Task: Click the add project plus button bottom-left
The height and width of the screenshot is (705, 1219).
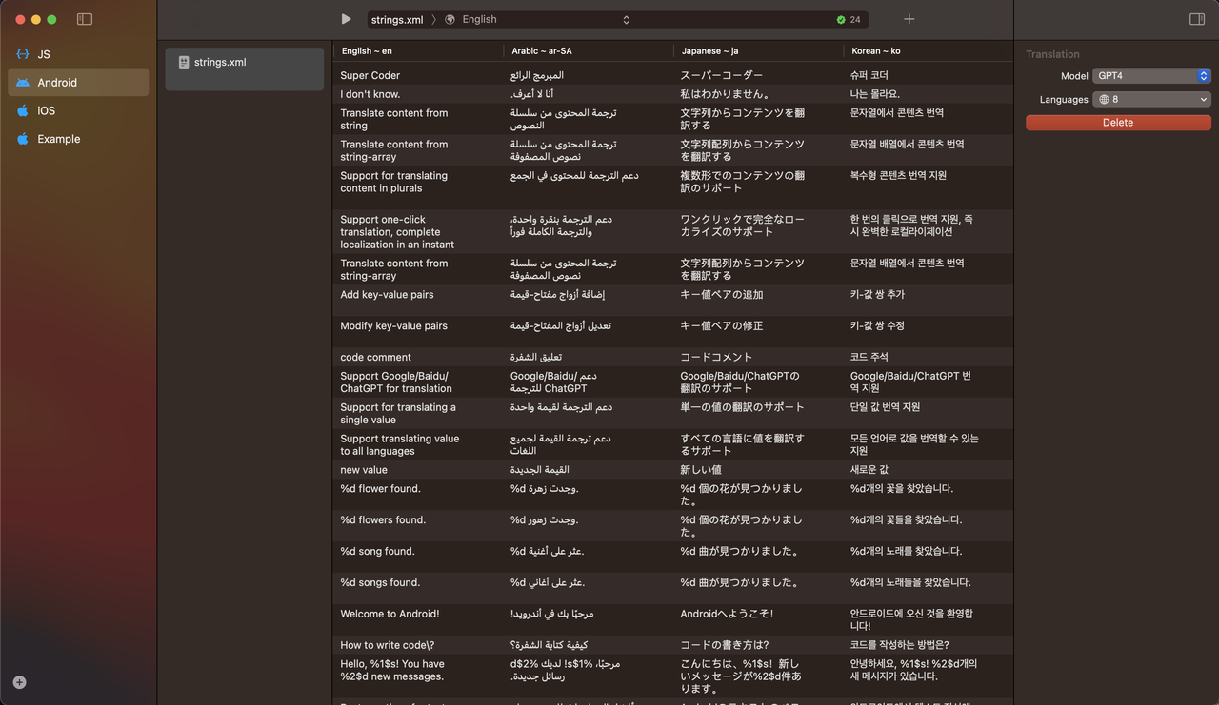Action: pyautogui.click(x=19, y=682)
